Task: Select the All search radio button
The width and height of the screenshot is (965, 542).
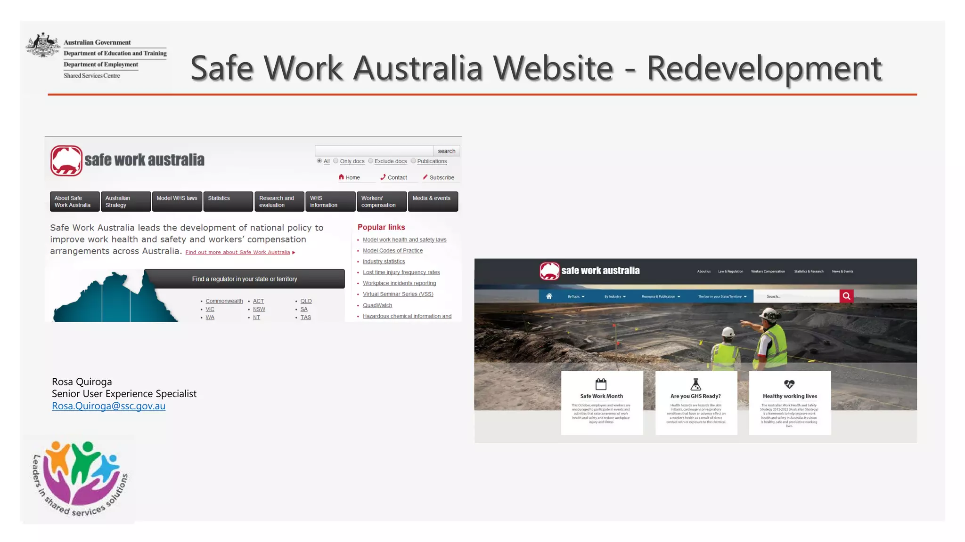Action: [x=319, y=161]
